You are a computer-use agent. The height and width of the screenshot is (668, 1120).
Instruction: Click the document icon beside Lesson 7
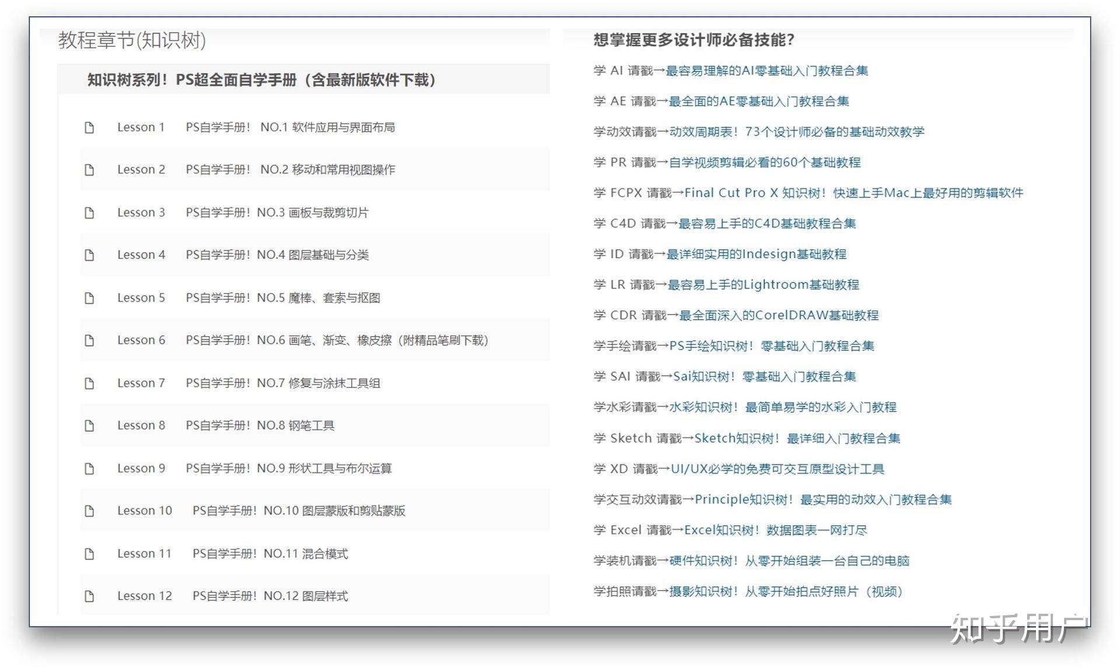(x=89, y=383)
